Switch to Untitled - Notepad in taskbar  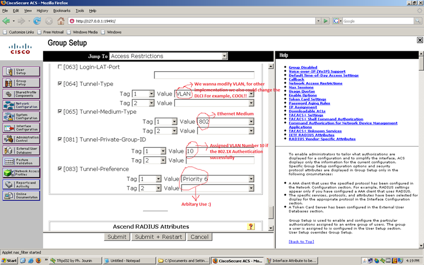(130, 261)
